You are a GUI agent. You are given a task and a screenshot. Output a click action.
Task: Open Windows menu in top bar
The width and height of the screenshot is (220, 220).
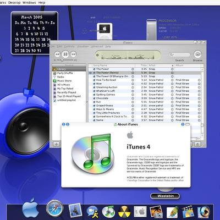[x=29, y=3]
